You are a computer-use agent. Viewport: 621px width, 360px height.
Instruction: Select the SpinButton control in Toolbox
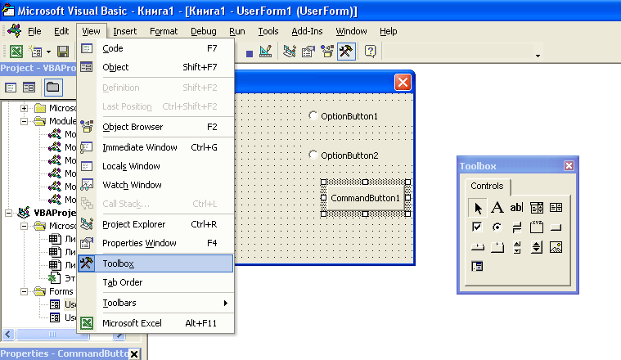(x=536, y=247)
